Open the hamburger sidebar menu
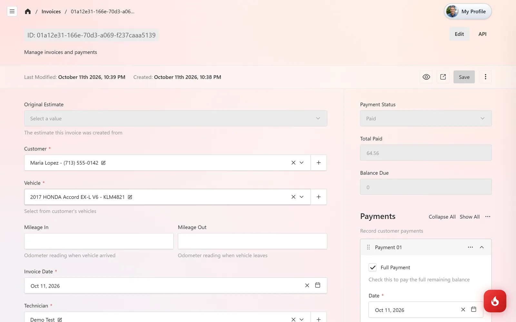The width and height of the screenshot is (516, 322). point(12,11)
